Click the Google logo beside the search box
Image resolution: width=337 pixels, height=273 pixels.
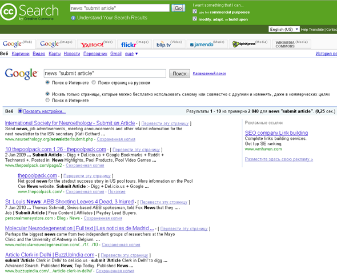(21, 74)
